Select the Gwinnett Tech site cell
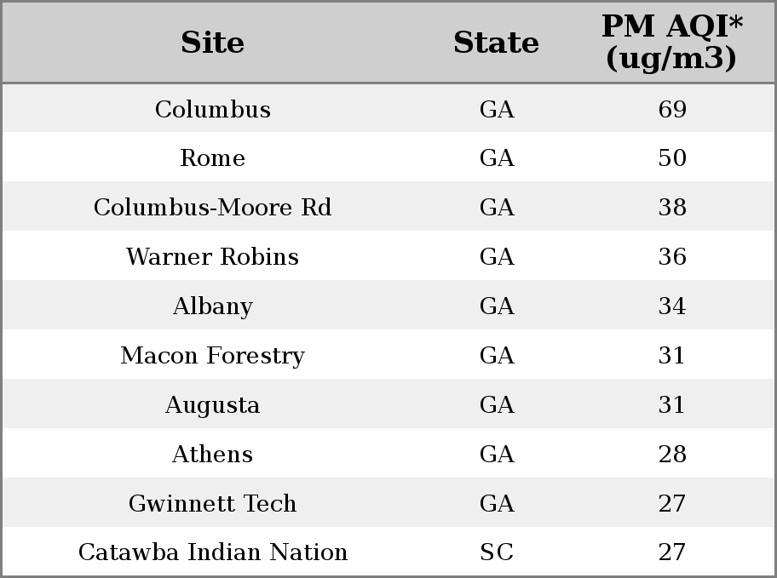The image size is (777, 578). point(213,503)
